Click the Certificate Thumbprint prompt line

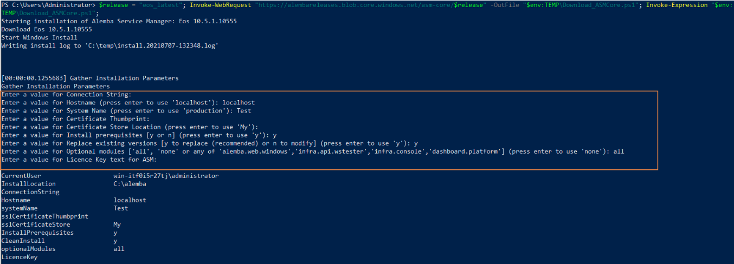click(x=75, y=119)
